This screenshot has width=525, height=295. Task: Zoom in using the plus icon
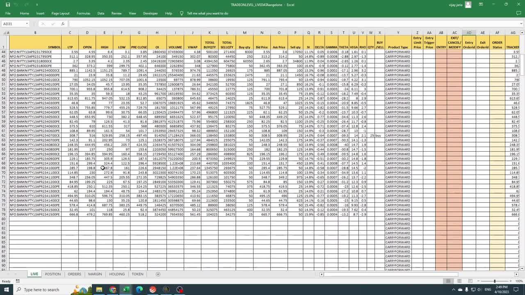point(510,281)
